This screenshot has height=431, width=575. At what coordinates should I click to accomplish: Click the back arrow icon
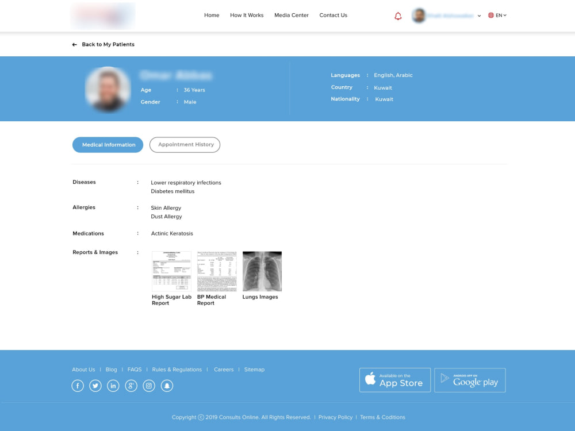(74, 45)
